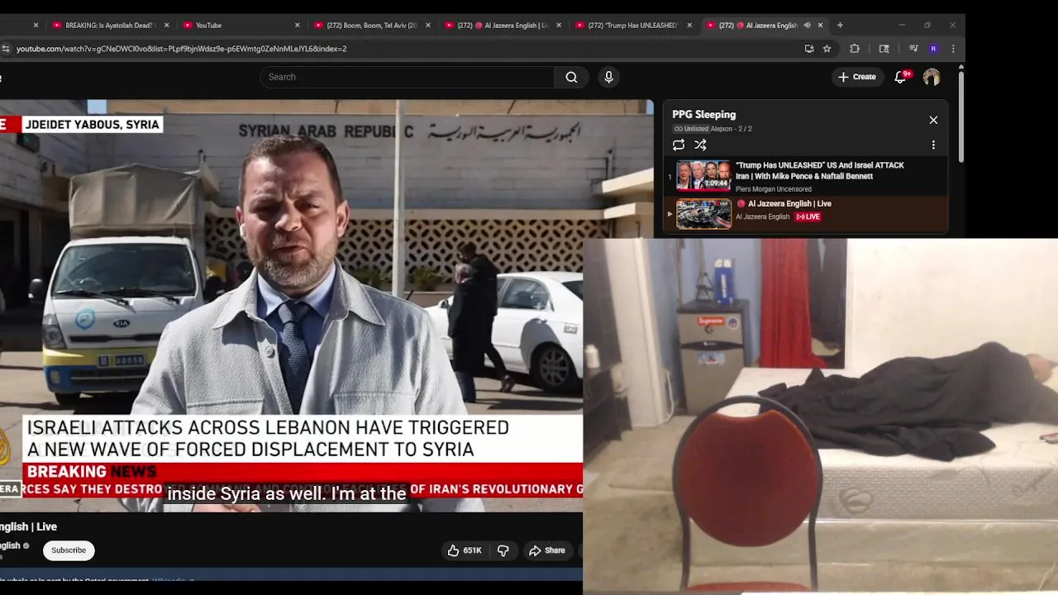This screenshot has height=595, width=1058.
Task: Dislike the Al Jazeera live video
Action: click(503, 550)
